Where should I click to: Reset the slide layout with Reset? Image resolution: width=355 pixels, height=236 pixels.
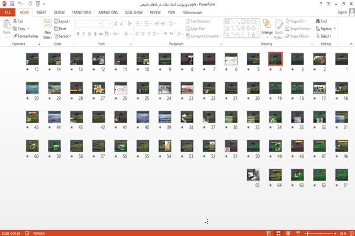click(60, 29)
